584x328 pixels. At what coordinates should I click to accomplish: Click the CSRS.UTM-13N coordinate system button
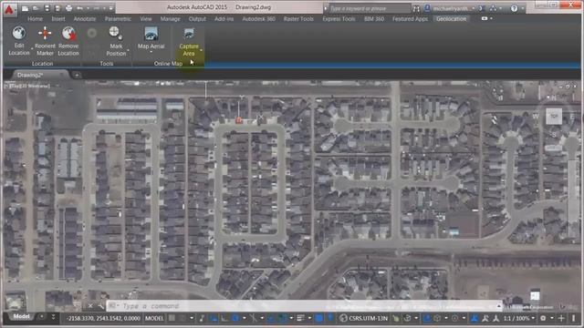pyautogui.click(x=364, y=318)
